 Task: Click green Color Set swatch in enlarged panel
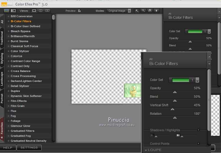pos(181,80)
